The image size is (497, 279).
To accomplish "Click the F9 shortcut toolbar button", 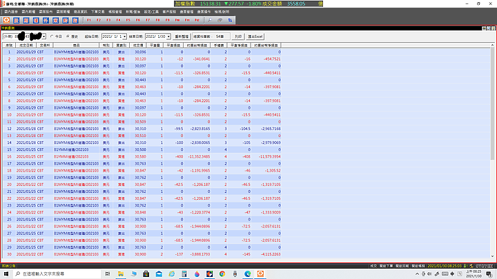I will click(167, 20).
